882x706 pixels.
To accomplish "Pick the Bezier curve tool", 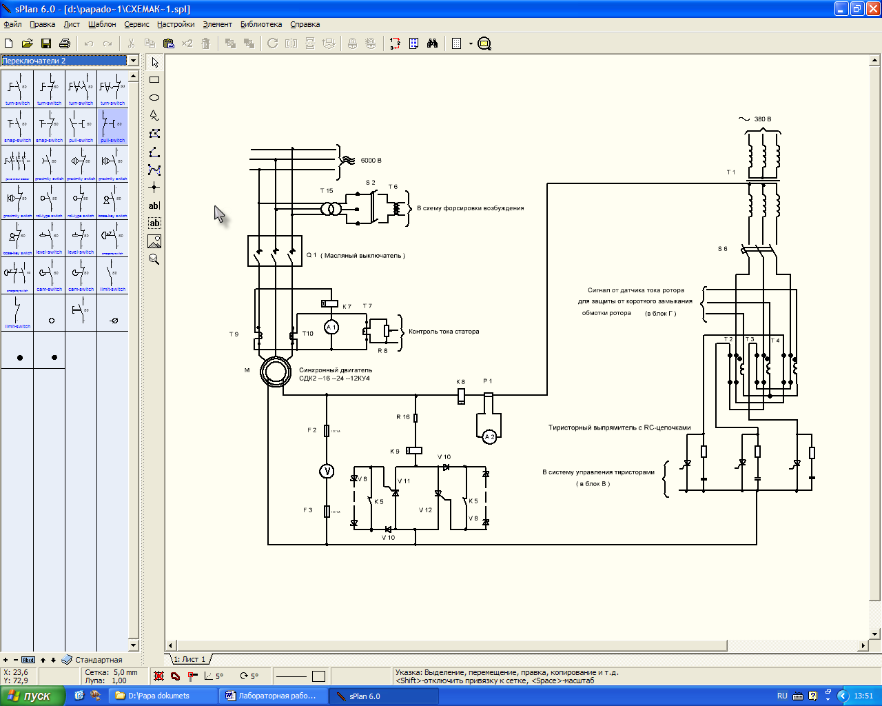I will pos(154,170).
